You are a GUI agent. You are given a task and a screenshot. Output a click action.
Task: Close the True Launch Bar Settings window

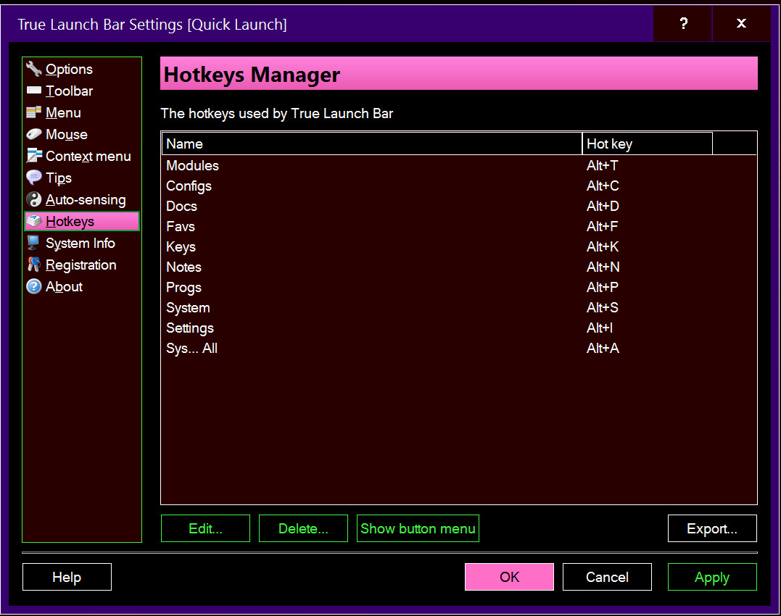pos(741,23)
